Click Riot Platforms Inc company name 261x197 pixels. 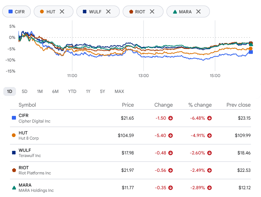(35, 173)
